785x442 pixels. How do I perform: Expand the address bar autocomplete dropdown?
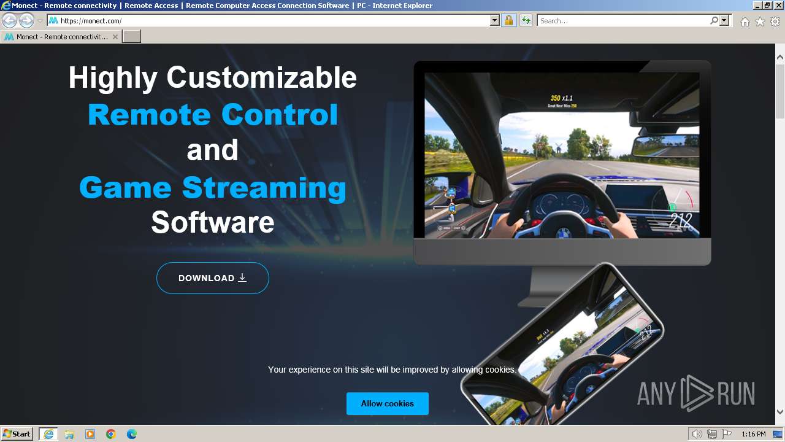tap(495, 21)
